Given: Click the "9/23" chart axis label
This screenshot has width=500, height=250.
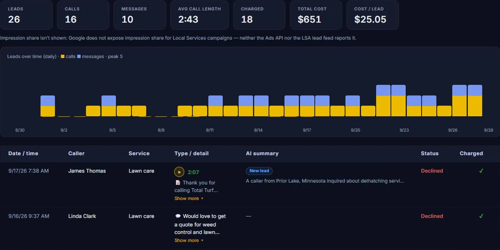Looking at the screenshot, I should [x=404, y=130].
